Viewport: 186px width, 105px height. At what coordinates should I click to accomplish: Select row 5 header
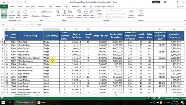tap(2, 52)
